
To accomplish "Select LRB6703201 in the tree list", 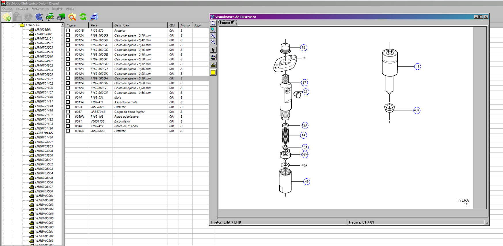I will tap(44, 142).
